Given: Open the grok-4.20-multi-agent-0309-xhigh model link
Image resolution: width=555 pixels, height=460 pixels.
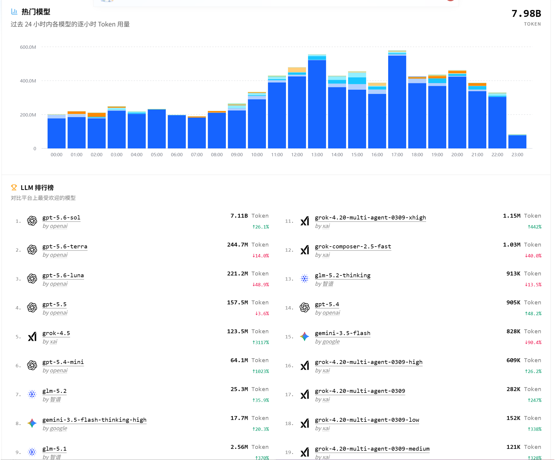Looking at the screenshot, I should coord(370,218).
